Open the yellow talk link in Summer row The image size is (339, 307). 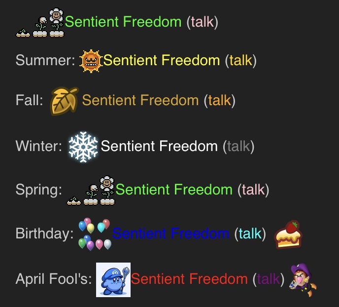point(241,60)
